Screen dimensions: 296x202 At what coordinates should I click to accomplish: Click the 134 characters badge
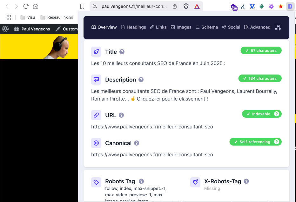point(260,78)
